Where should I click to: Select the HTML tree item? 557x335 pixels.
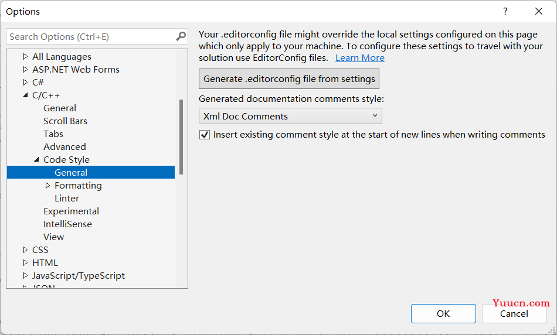tap(45, 262)
